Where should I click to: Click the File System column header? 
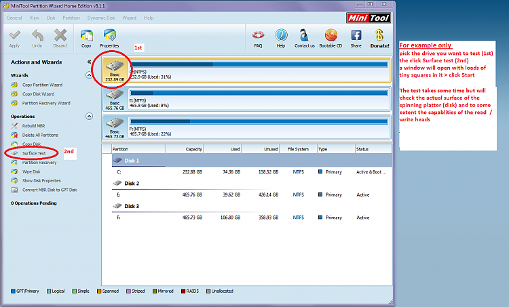coord(298,149)
